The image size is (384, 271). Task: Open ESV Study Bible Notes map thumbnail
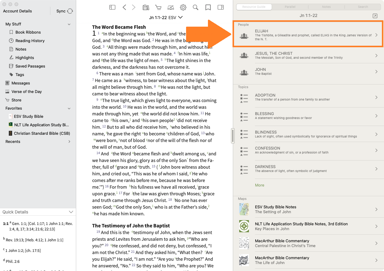[x=244, y=209]
